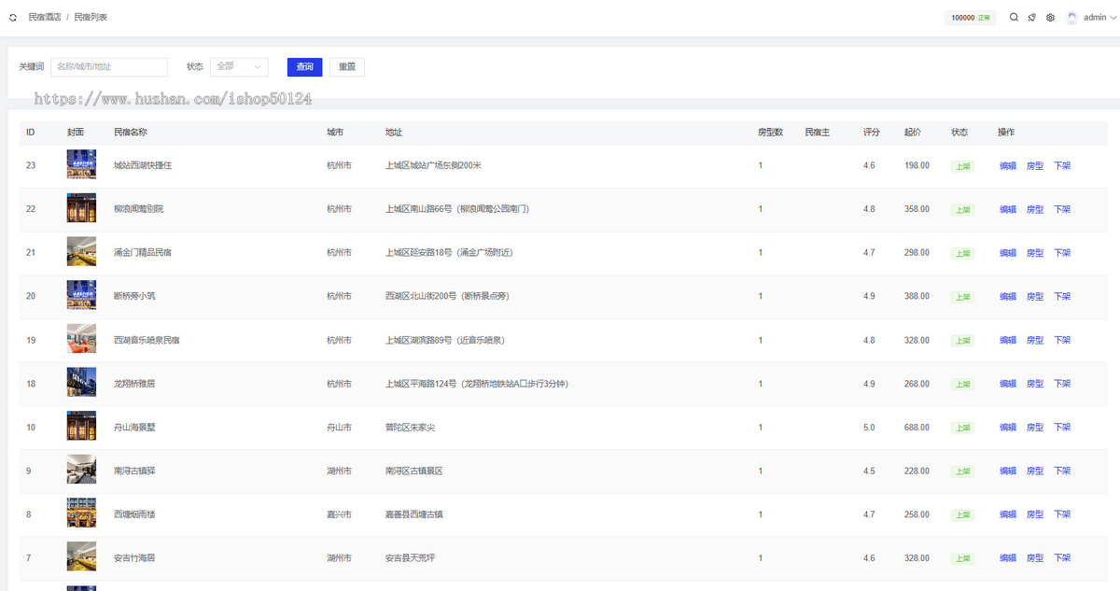Screen dimensions: 1120x591
Task: Click the 房型数 column header
Action: coord(770,133)
